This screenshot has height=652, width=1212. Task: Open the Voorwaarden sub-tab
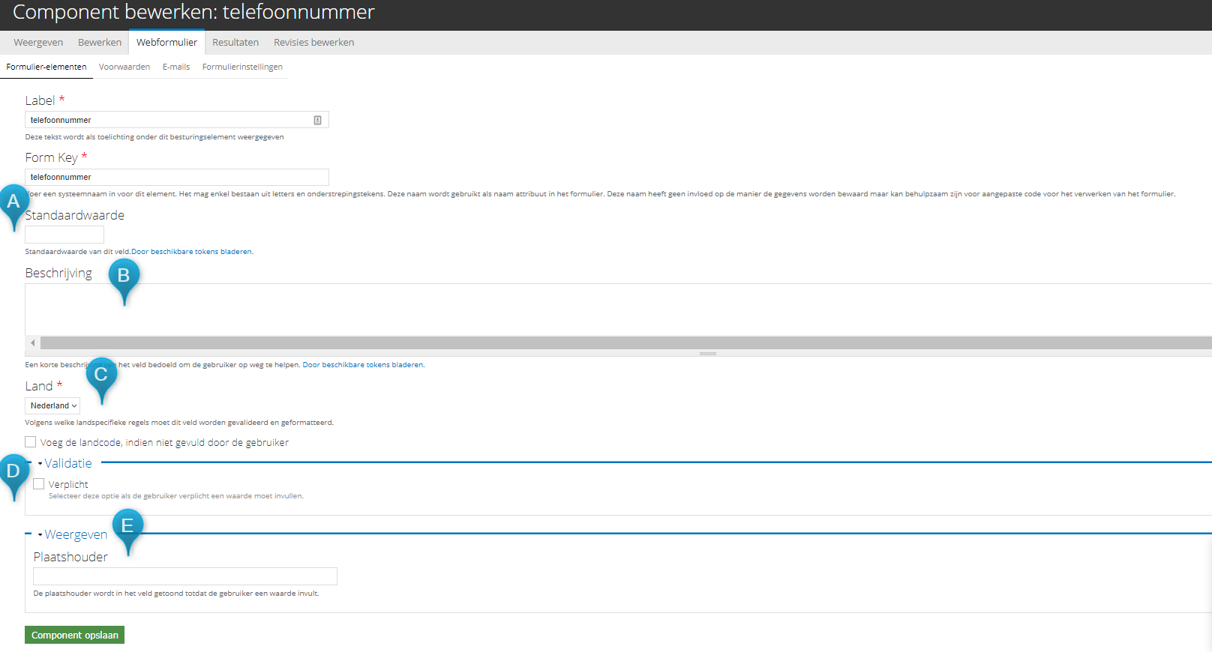pos(124,67)
